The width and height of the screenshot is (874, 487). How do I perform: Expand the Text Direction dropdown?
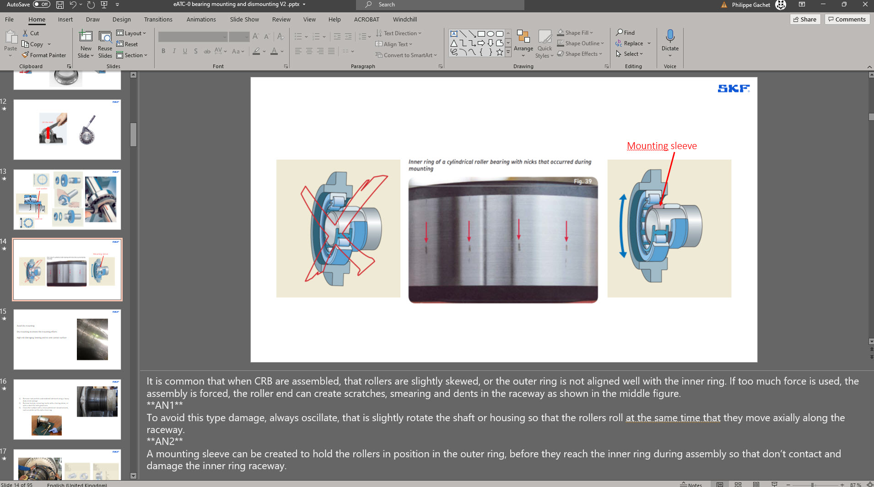pyautogui.click(x=399, y=33)
